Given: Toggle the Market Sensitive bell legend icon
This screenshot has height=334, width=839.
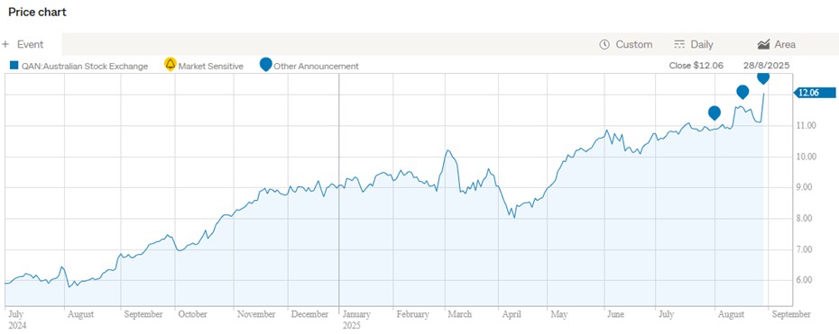Looking at the screenshot, I should 171,65.
